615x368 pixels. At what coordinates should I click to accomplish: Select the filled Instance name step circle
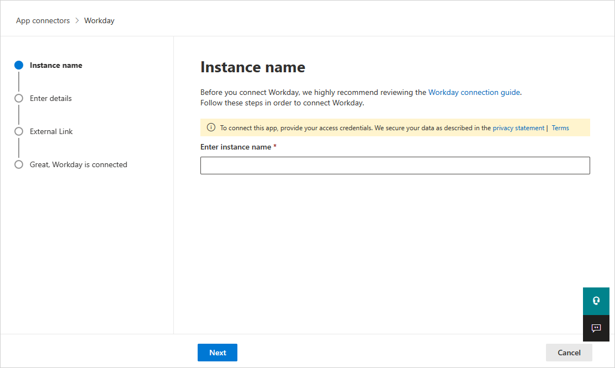click(19, 65)
